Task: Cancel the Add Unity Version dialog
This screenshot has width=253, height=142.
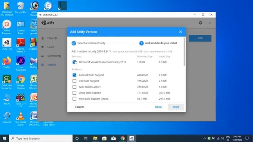Action: click(x=80, y=107)
